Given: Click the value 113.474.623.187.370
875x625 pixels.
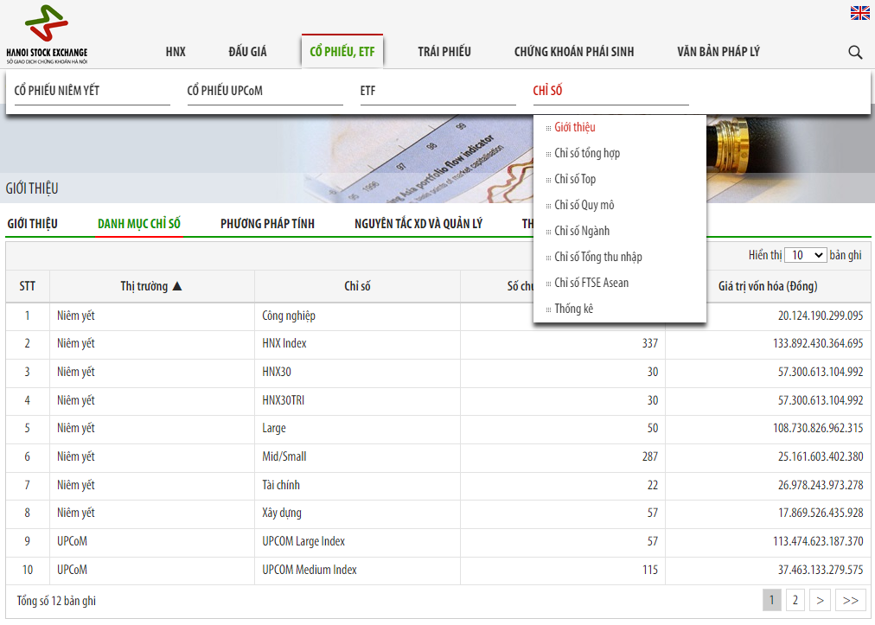Looking at the screenshot, I should (x=818, y=542).
